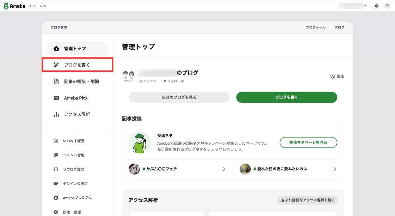Click the palette icon for デザインの設定

(56, 184)
